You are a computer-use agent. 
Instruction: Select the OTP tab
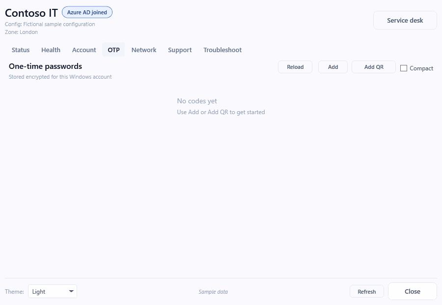113,50
